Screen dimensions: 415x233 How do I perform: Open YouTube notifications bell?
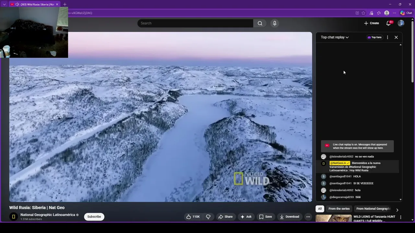click(388, 23)
